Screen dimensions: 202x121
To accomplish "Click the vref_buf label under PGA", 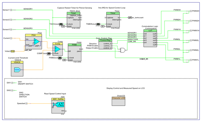I will tap(28, 50).
